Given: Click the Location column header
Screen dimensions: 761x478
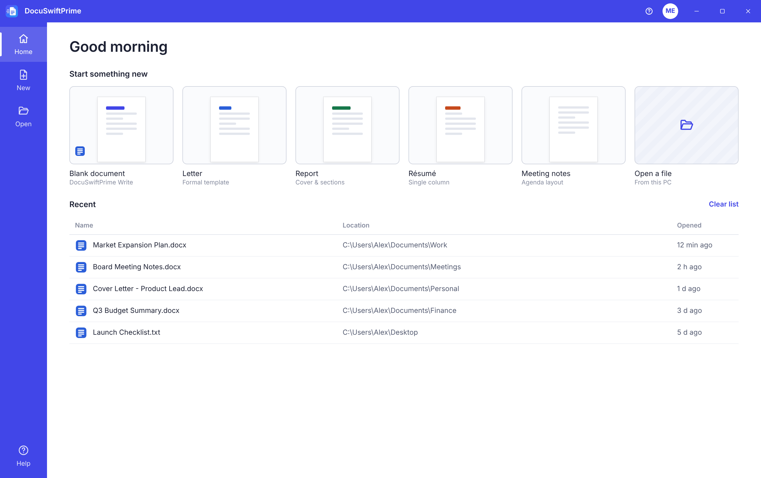Looking at the screenshot, I should tap(356, 225).
